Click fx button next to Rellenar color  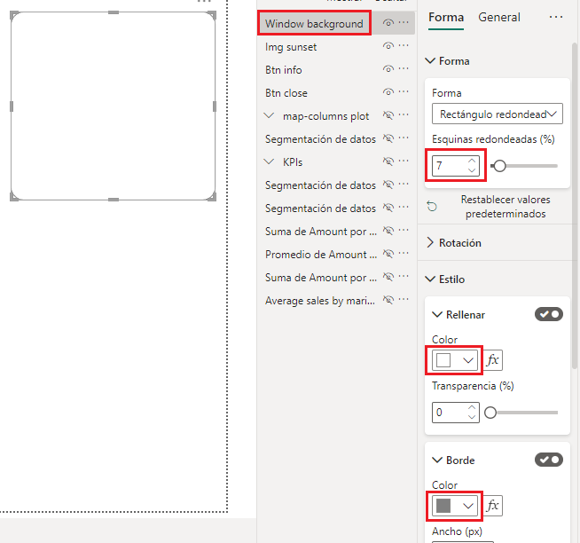coord(493,360)
